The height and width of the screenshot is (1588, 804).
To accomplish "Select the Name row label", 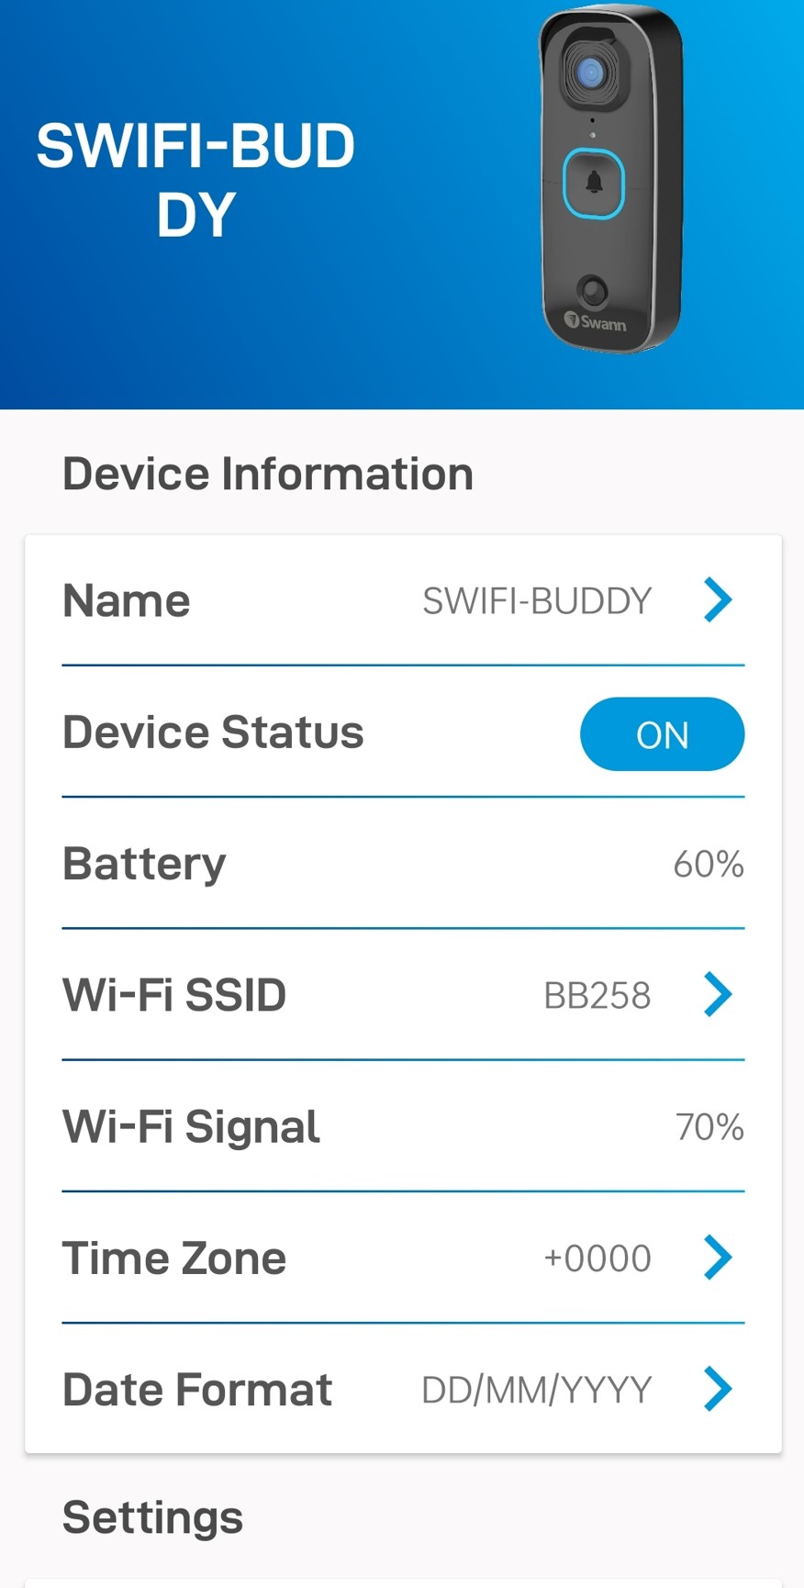I will [x=127, y=601].
